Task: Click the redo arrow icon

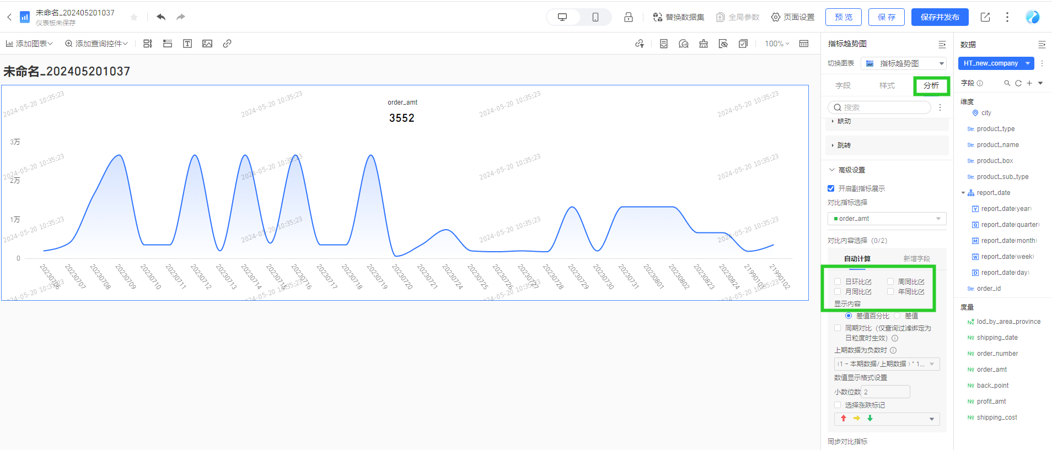Action: (x=181, y=17)
